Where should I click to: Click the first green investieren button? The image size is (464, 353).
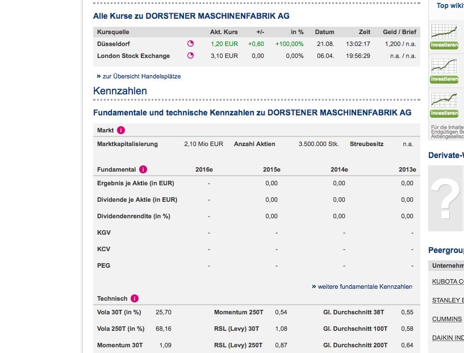click(444, 44)
